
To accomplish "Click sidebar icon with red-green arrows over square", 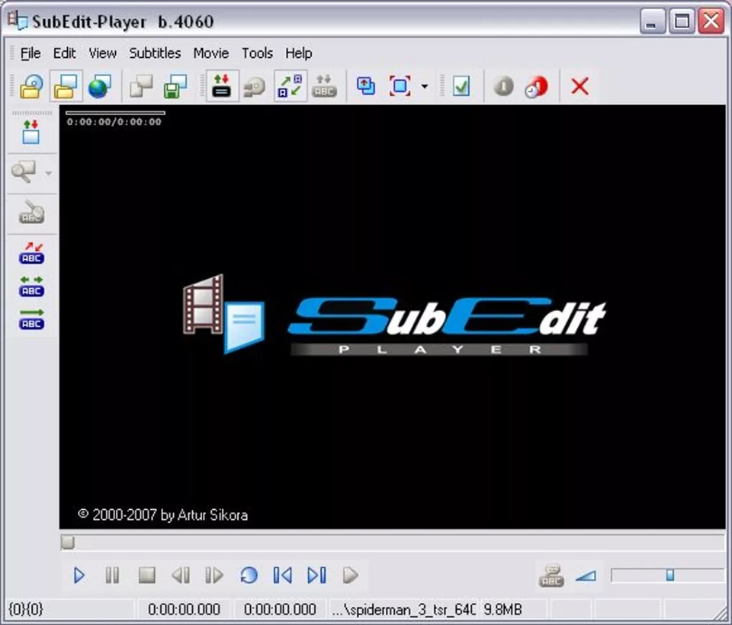I will click(30, 132).
